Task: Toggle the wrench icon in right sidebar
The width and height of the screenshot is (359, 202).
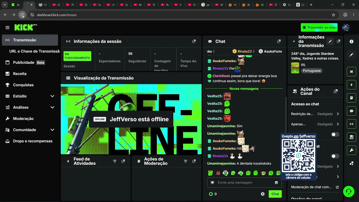Action: 351,150
